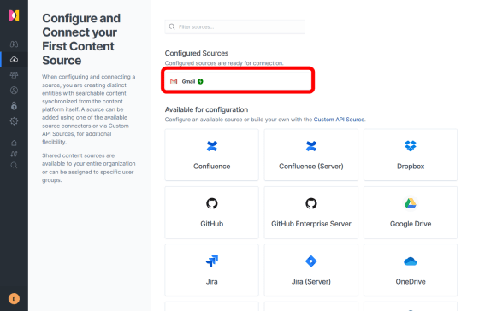Click the Jira card label
This screenshot has height=311, width=479.
point(212,281)
